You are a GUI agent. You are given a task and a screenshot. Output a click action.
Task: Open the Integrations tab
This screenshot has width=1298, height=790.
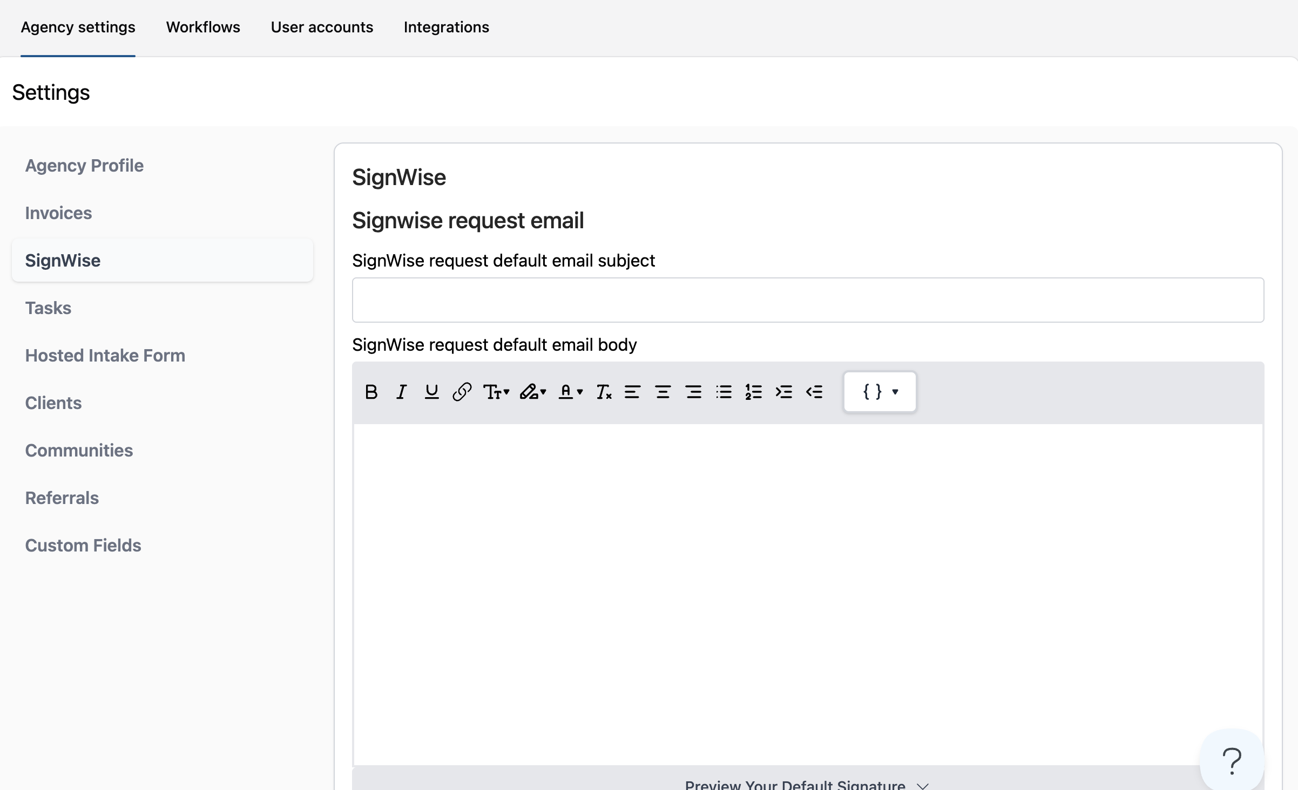point(446,27)
